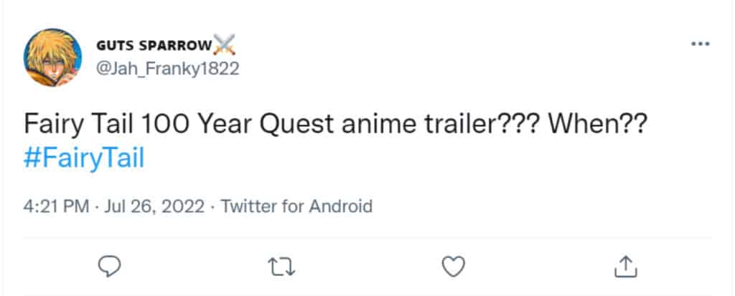
Task: Click "When??" at the tweet's end
Action: 599,125
